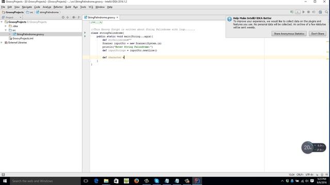330x185 pixels.
Task: Click run gutter arrow beside main method
Action: [85, 36]
